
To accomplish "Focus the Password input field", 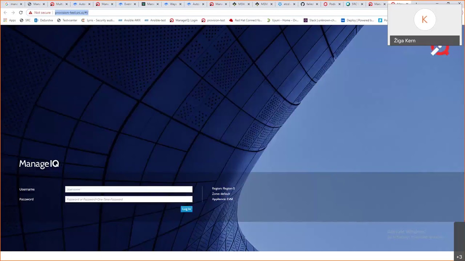I will (x=129, y=199).
